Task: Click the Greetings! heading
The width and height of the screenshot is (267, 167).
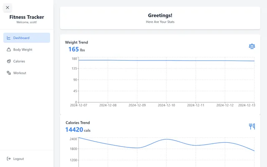Action: 160,15
